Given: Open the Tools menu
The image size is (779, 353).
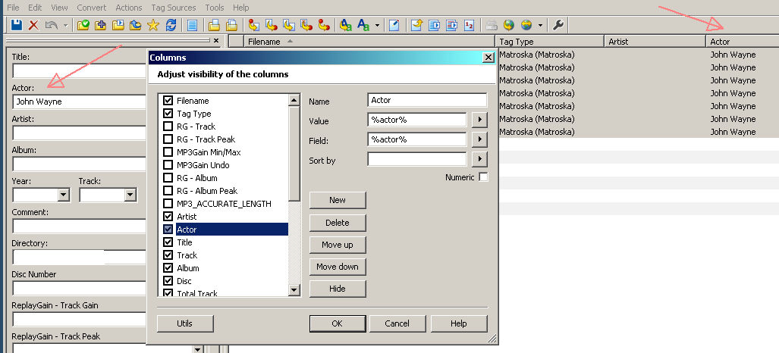Looking at the screenshot, I should (215, 8).
